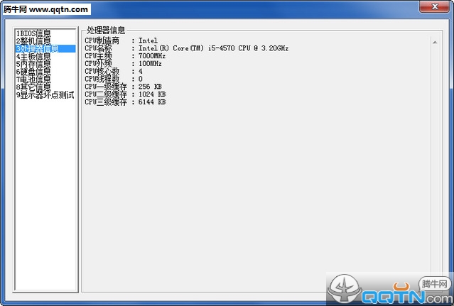Click the CPU核心数 value 4

141,71
